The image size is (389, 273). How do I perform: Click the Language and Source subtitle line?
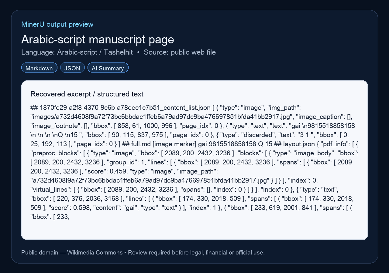(119, 52)
